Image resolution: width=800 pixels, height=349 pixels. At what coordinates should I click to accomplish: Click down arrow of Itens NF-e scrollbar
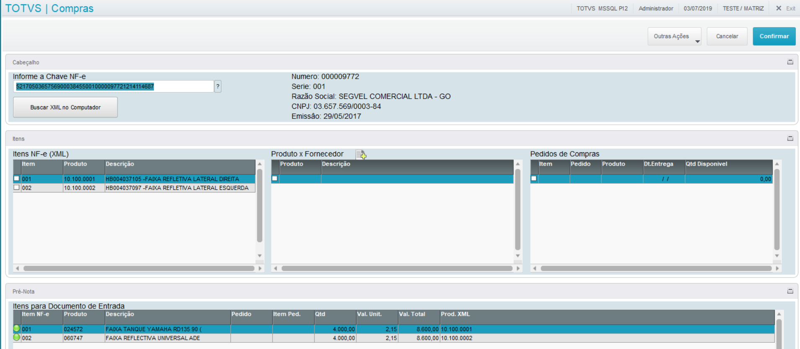coord(260,256)
